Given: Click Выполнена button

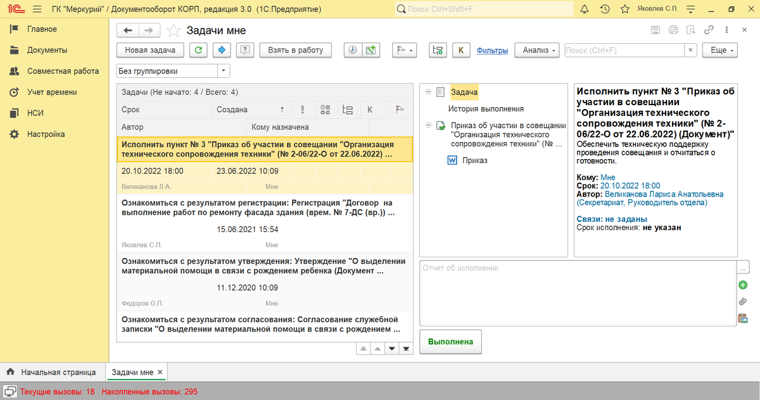Looking at the screenshot, I should [450, 342].
